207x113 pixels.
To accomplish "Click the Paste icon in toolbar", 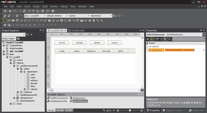I will pyautogui.click(x=38, y=11).
